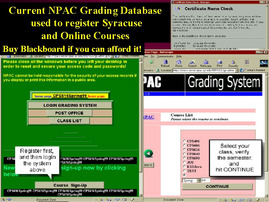Viewport: 269px width, 202px height.
Task: Open the Spring semester dropdown
Action: point(191,180)
